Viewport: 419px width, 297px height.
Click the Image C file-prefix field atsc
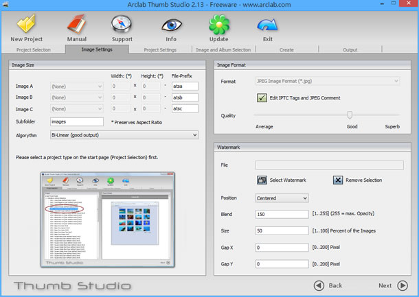pos(185,108)
